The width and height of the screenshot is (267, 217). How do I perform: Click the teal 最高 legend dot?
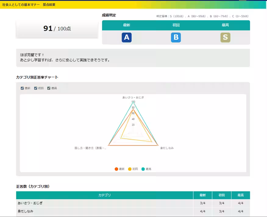(x=143, y=169)
